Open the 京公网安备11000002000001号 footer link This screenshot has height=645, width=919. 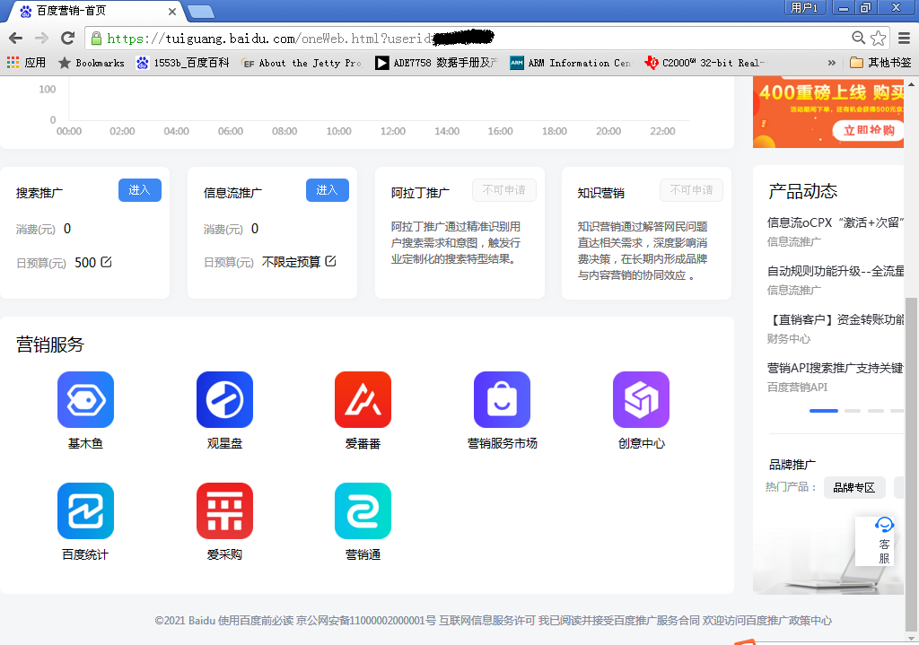(x=366, y=621)
